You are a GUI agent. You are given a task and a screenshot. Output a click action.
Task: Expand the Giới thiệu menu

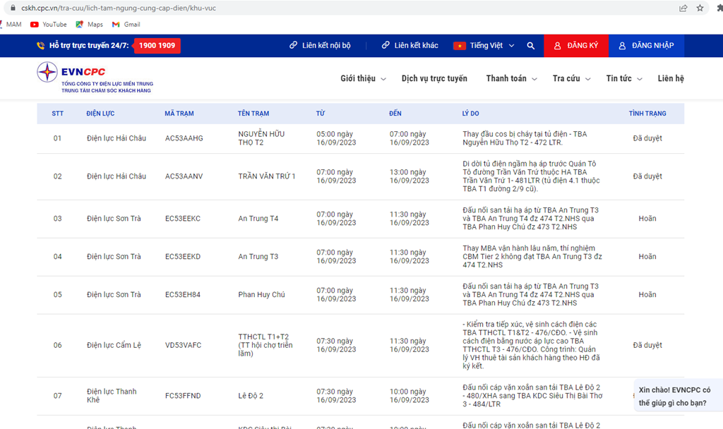click(363, 78)
